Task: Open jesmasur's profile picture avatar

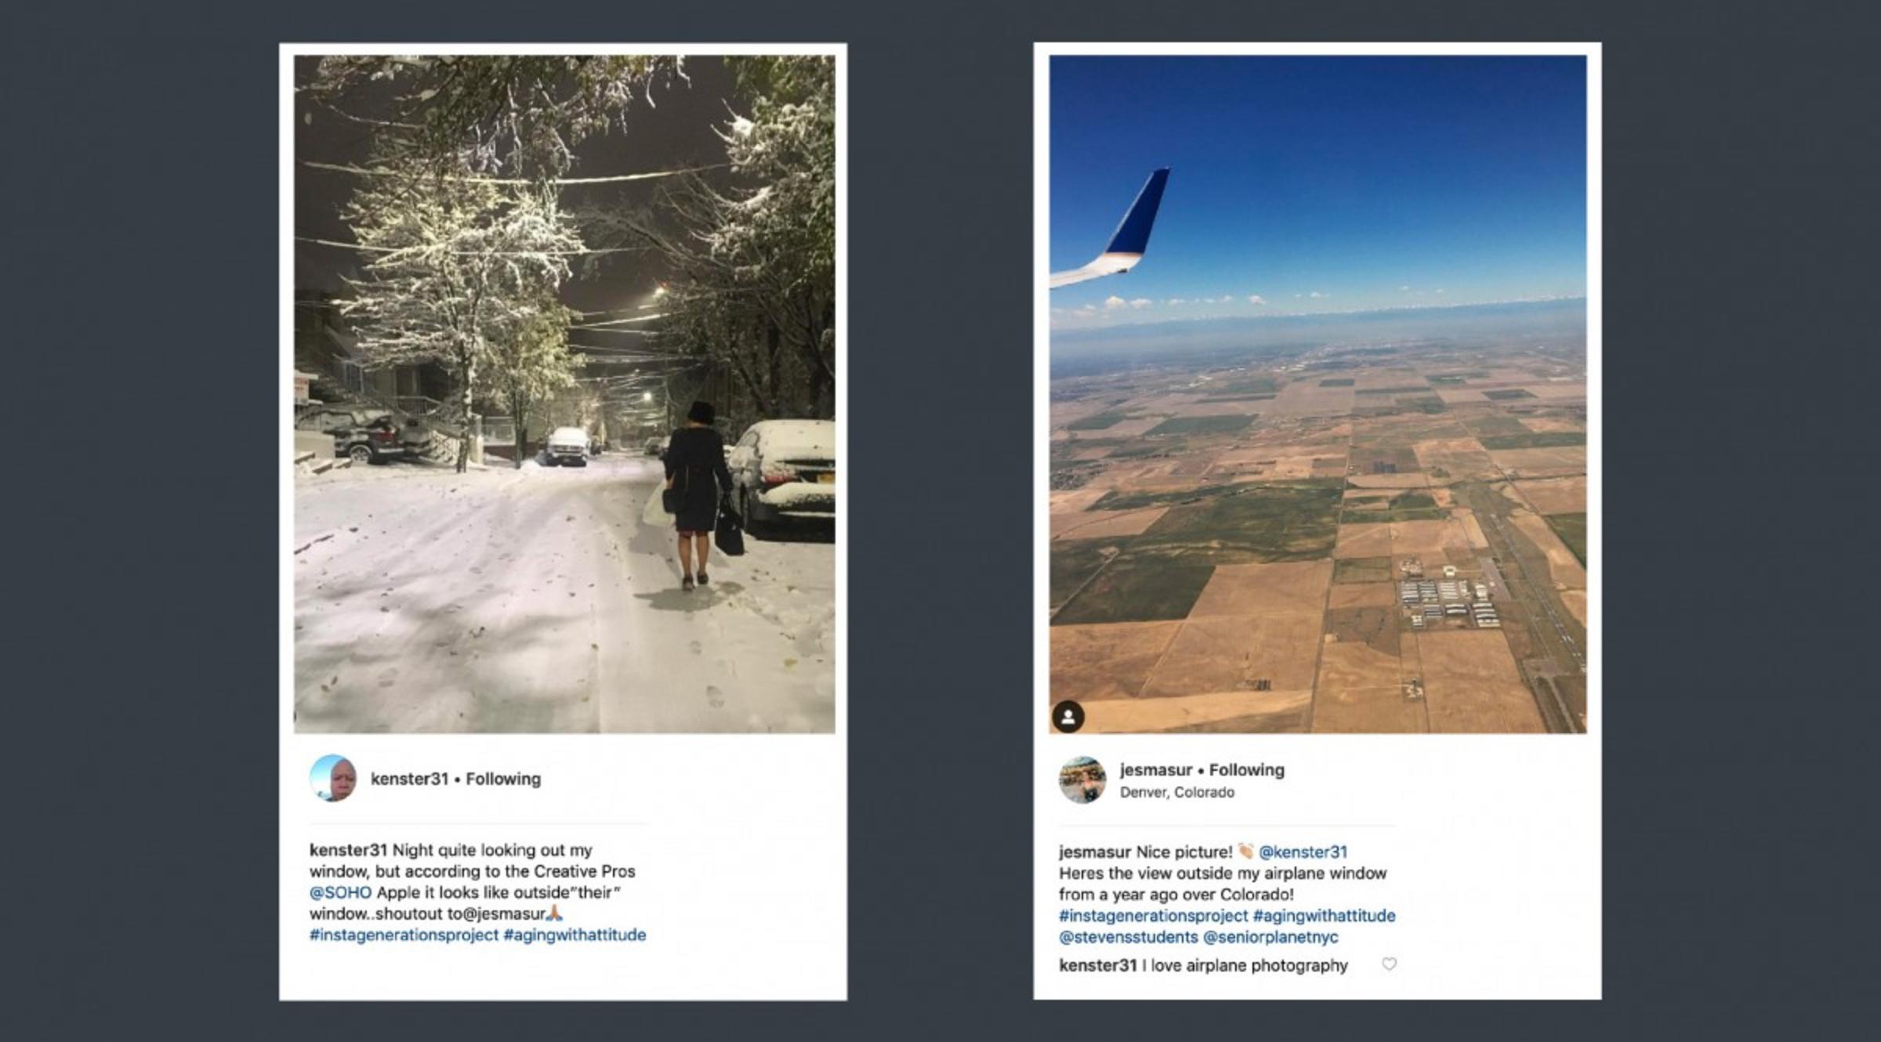Action: tap(1082, 780)
